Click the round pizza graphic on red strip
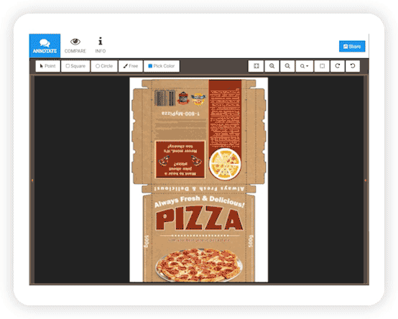This screenshot has width=398, height=319. 225,165
